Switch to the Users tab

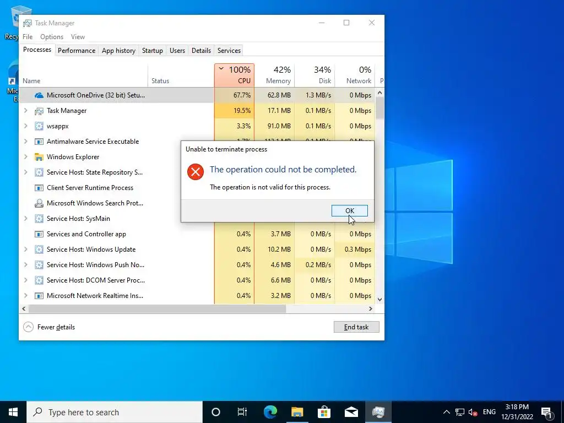coord(177,51)
